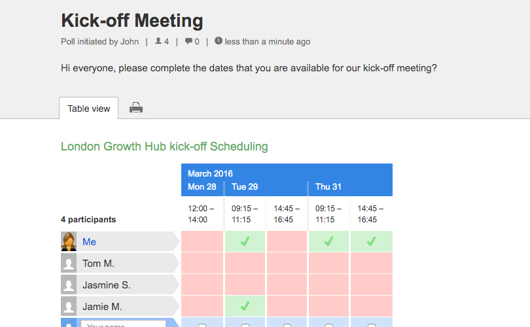Click the clock timestamp icon
This screenshot has width=530, height=327.
click(219, 41)
